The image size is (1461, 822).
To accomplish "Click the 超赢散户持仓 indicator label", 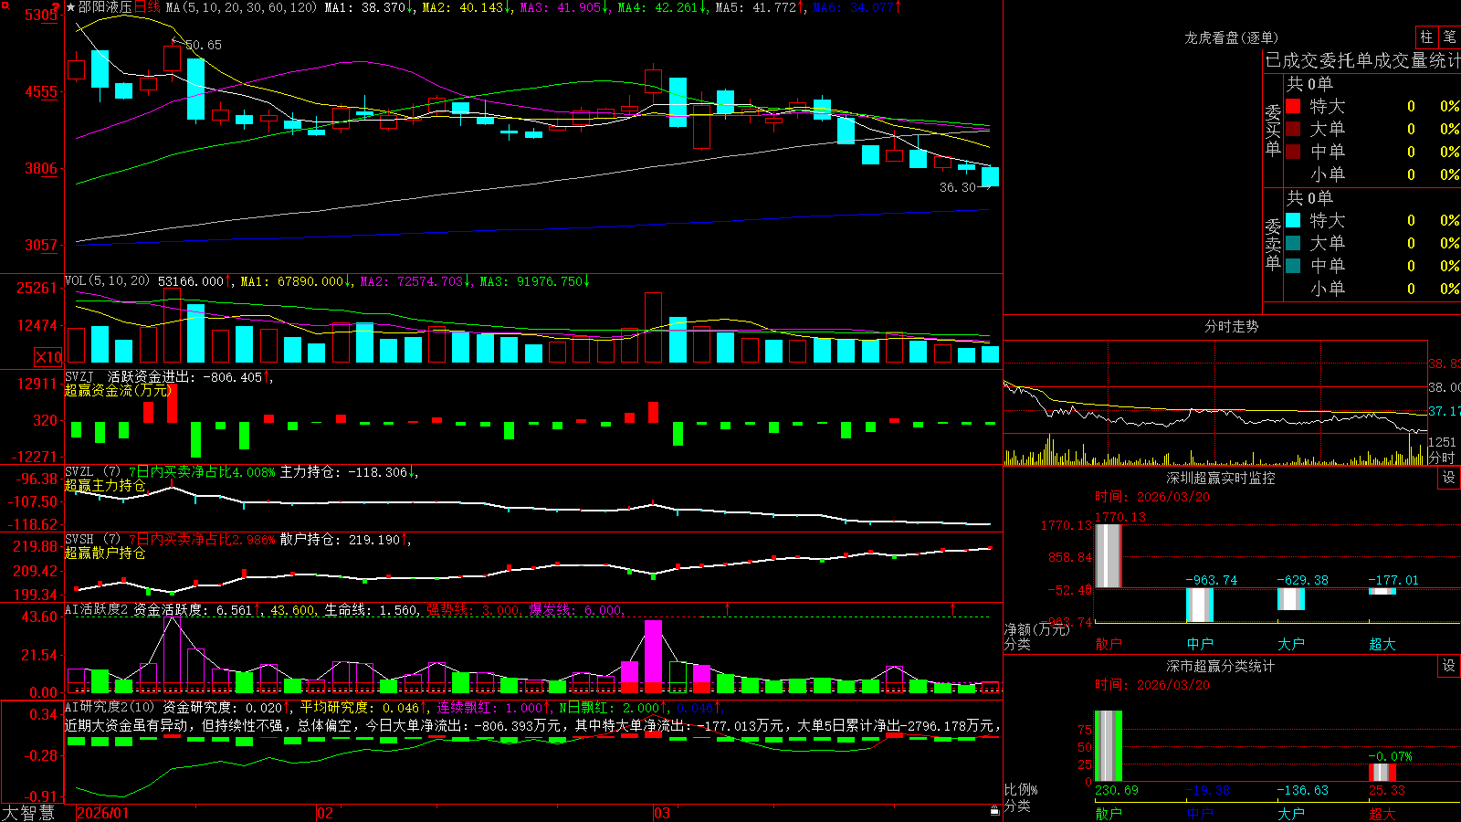I will point(105,553).
